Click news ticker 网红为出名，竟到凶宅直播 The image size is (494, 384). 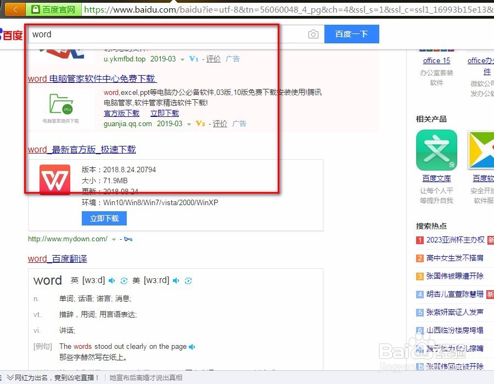click(x=57, y=377)
